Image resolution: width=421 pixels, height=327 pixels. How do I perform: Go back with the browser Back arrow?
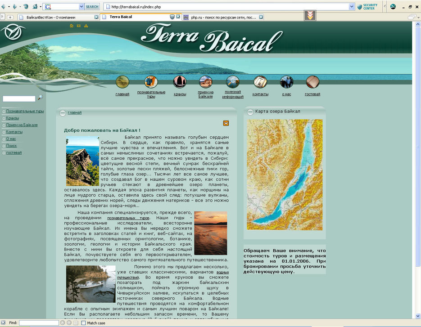[x=3, y=6]
